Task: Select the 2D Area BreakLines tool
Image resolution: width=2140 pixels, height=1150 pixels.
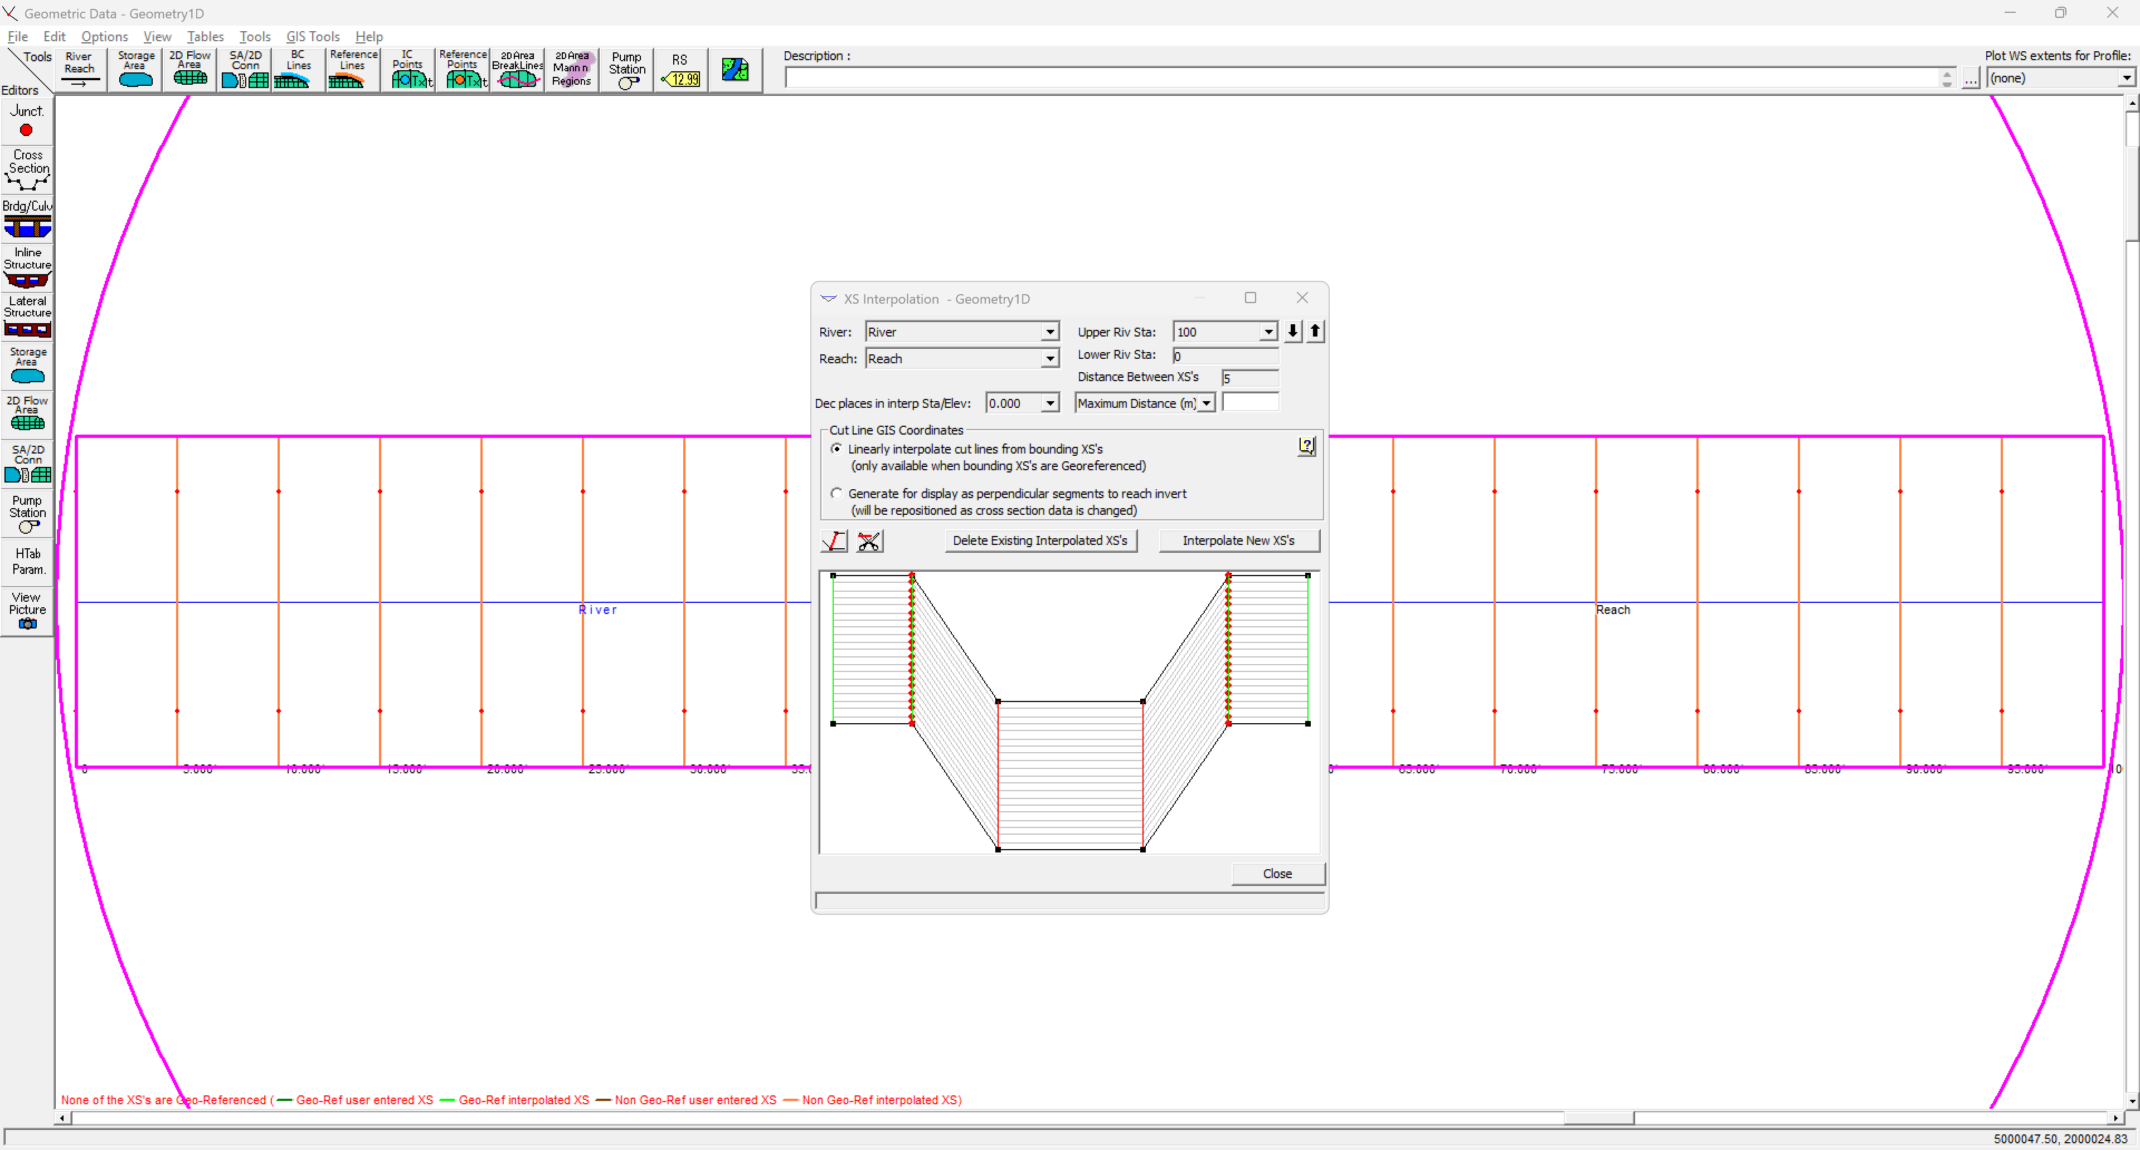Action: click(x=518, y=70)
